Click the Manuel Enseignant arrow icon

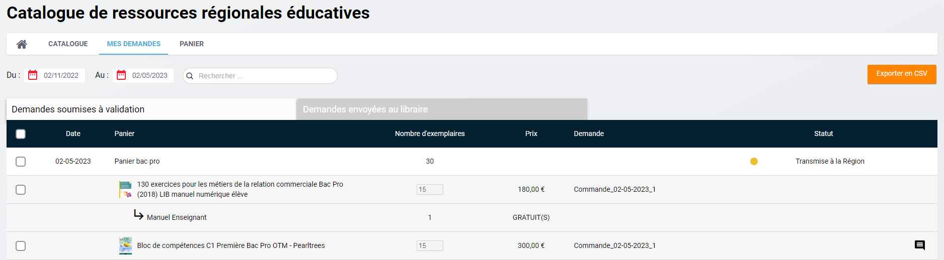click(138, 215)
